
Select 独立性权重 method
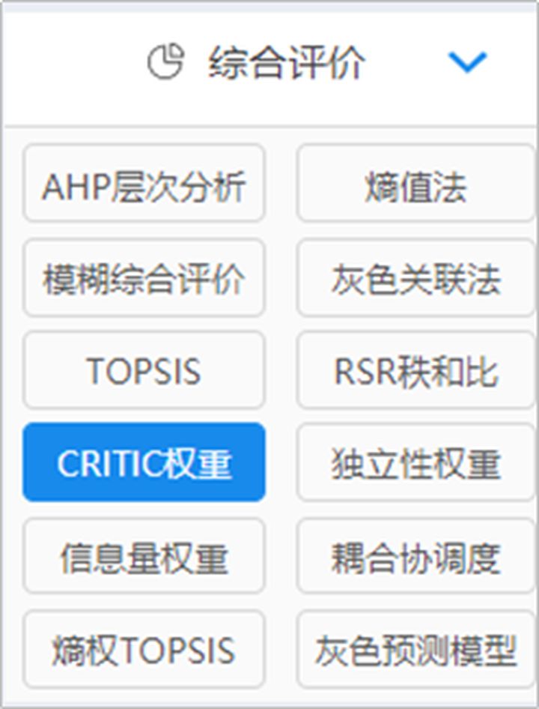tap(416, 462)
